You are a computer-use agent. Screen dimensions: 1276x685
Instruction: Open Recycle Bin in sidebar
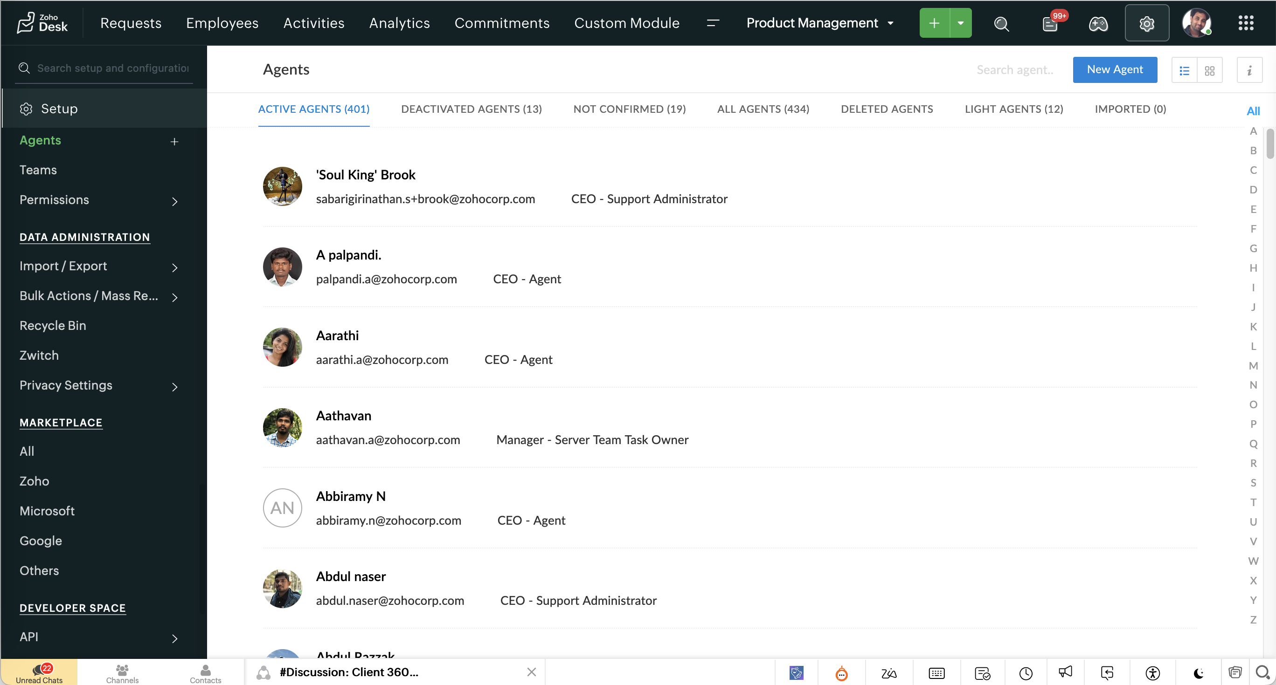click(x=53, y=326)
